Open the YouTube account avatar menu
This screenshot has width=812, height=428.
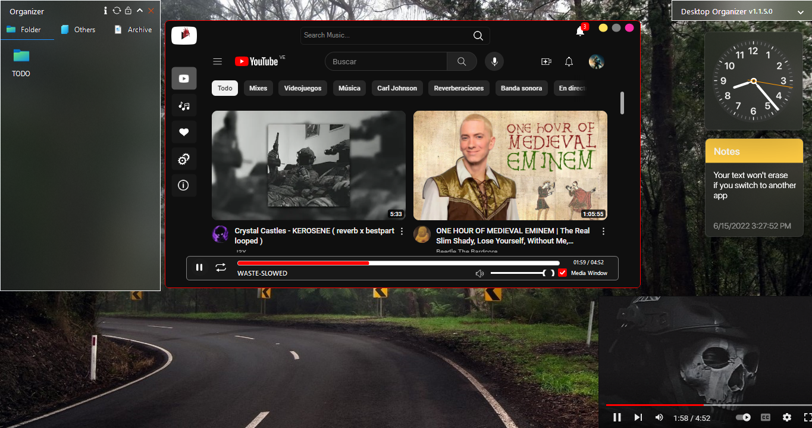point(597,61)
